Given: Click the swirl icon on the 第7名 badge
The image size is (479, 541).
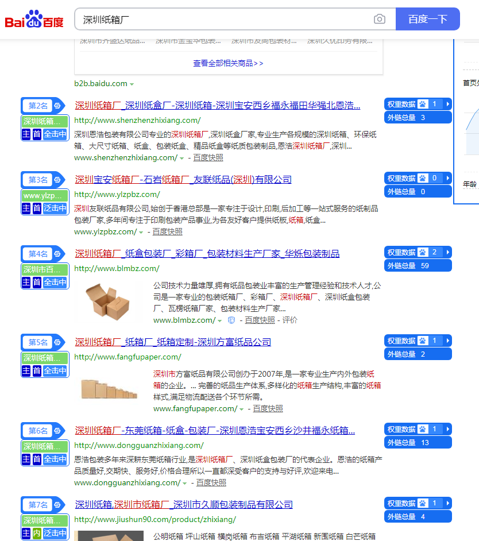Looking at the screenshot, I should (x=57, y=505).
